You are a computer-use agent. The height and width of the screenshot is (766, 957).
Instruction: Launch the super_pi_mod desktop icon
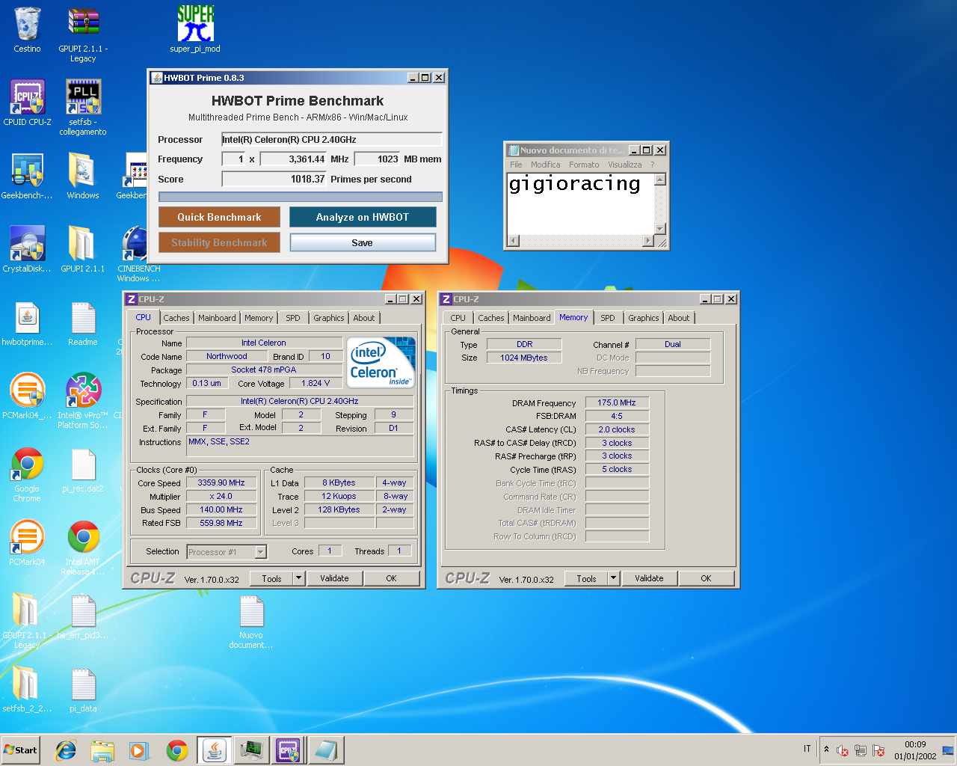point(195,30)
